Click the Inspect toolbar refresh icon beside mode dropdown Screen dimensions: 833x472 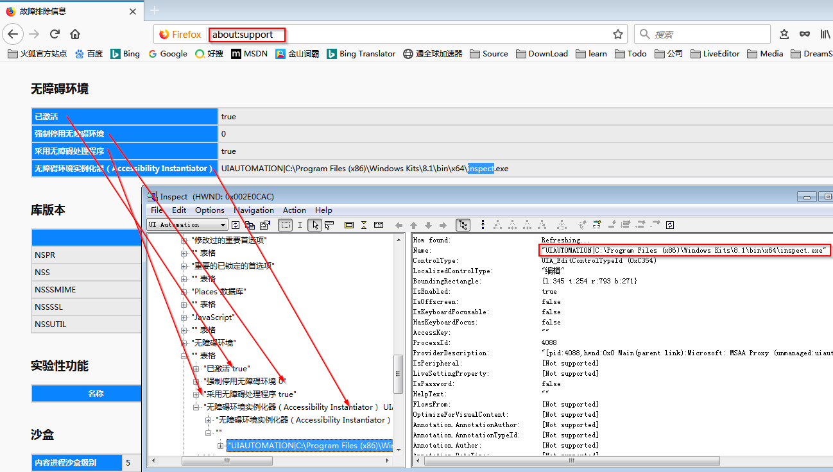236,225
